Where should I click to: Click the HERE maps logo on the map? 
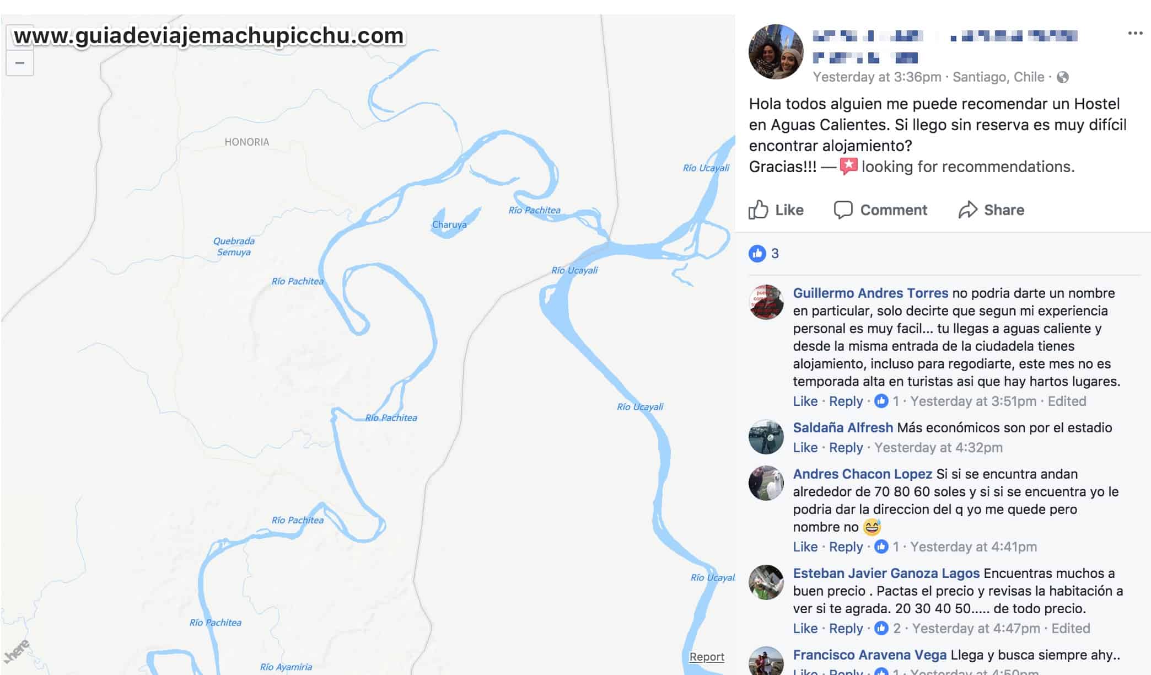point(17,652)
